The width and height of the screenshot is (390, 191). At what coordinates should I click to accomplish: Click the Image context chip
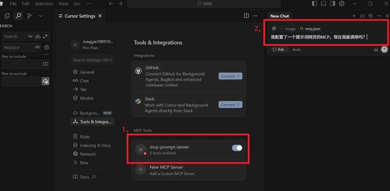point(287,29)
